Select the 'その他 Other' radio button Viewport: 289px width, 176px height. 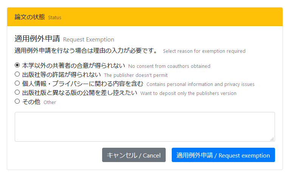point(17,101)
